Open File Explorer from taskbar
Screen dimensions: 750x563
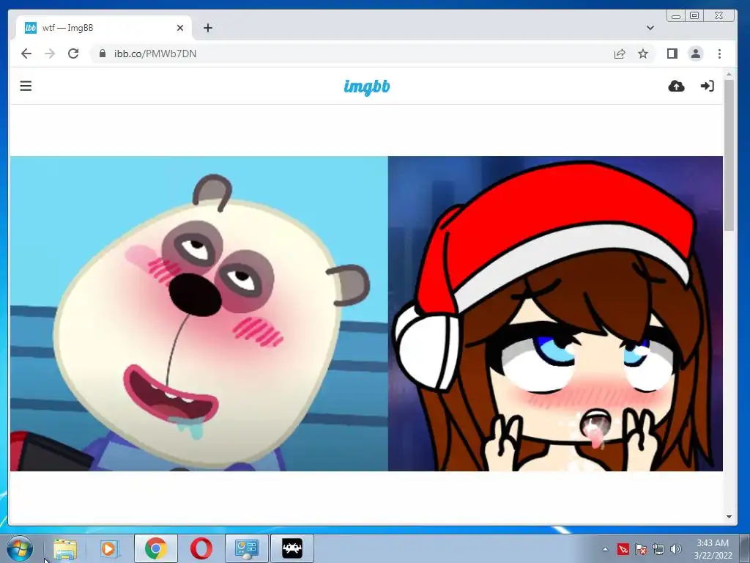pyautogui.click(x=65, y=548)
